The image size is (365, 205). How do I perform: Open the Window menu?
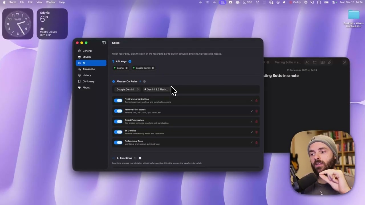coord(51,2)
